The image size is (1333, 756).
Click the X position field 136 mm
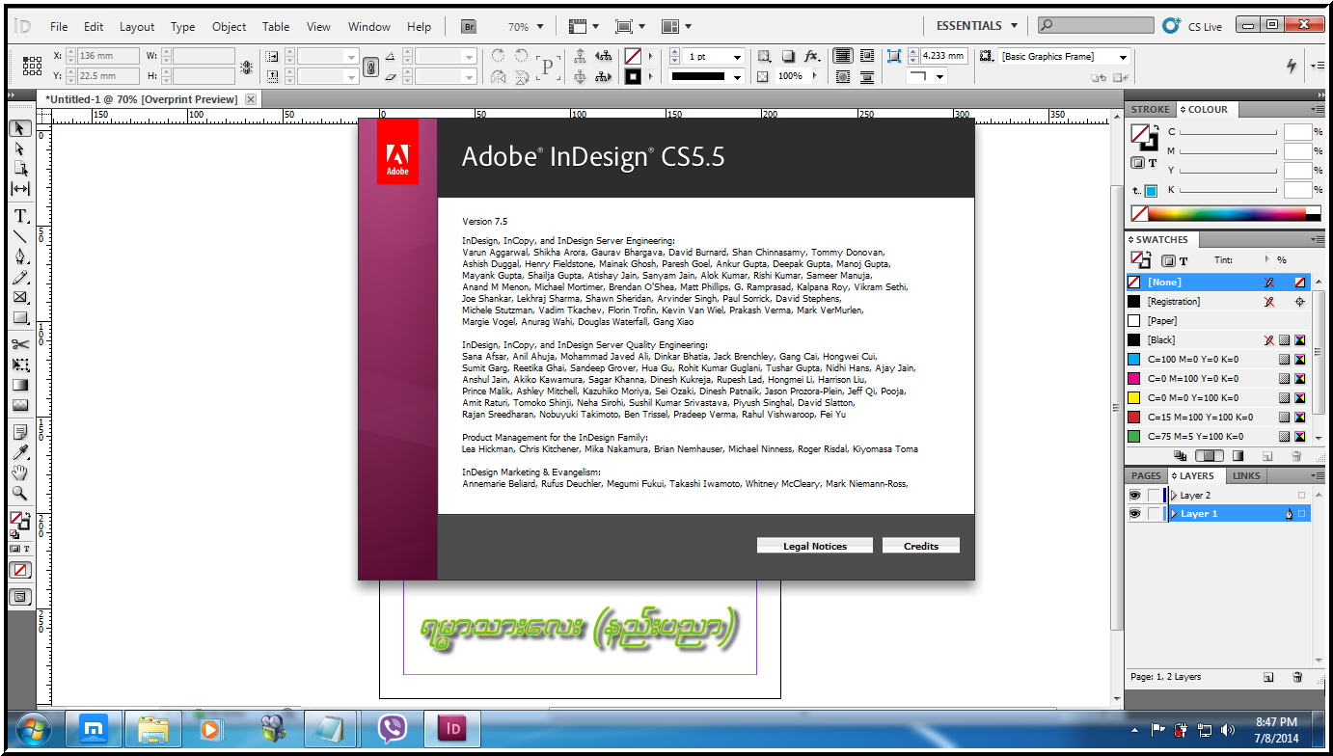(106, 56)
